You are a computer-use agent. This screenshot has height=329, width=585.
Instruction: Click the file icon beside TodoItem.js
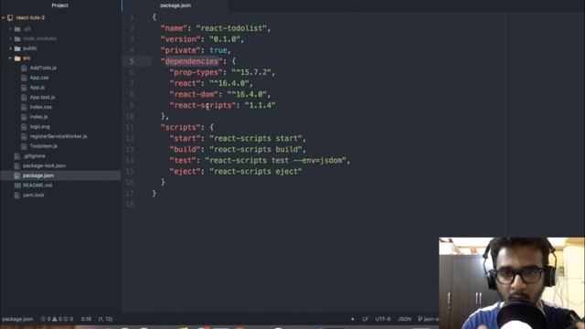(24, 146)
